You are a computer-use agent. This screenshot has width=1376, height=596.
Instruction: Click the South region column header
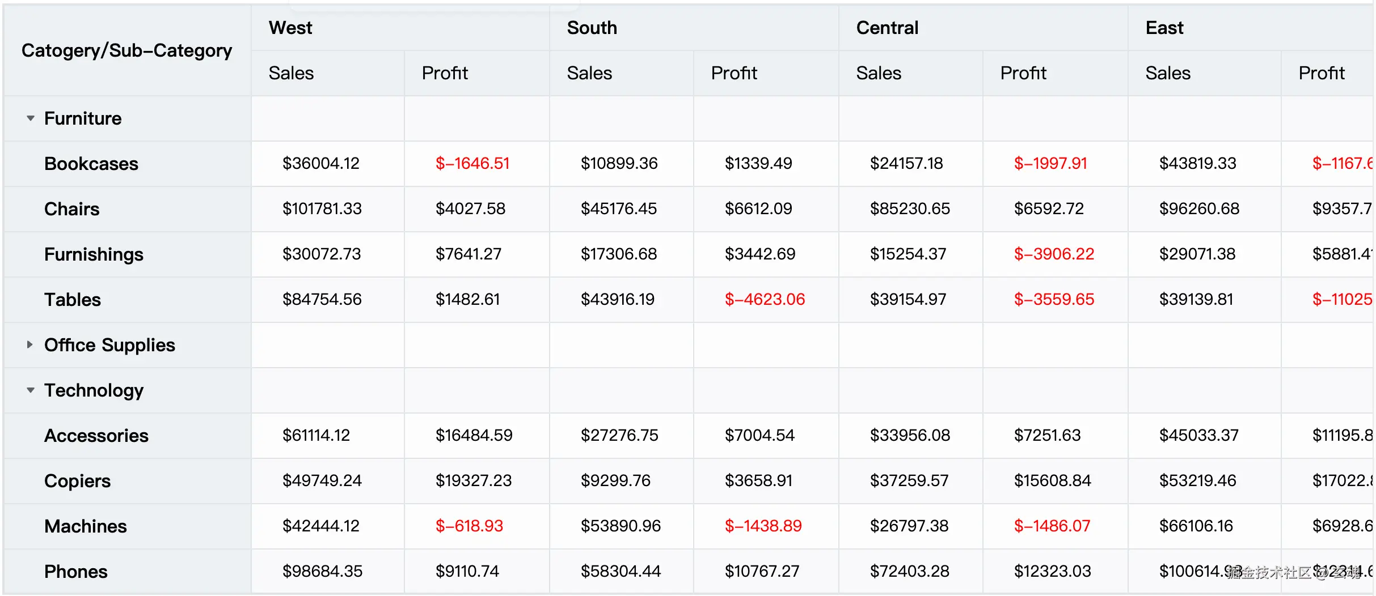click(x=592, y=28)
